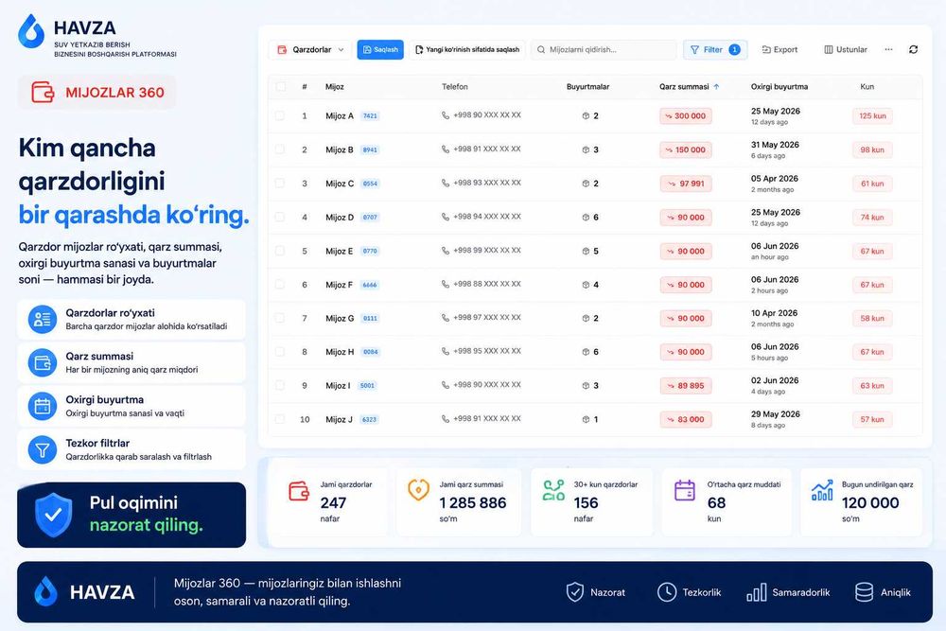Click the Mijoz E name cell
The height and width of the screenshot is (631, 946).
pos(339,251)
